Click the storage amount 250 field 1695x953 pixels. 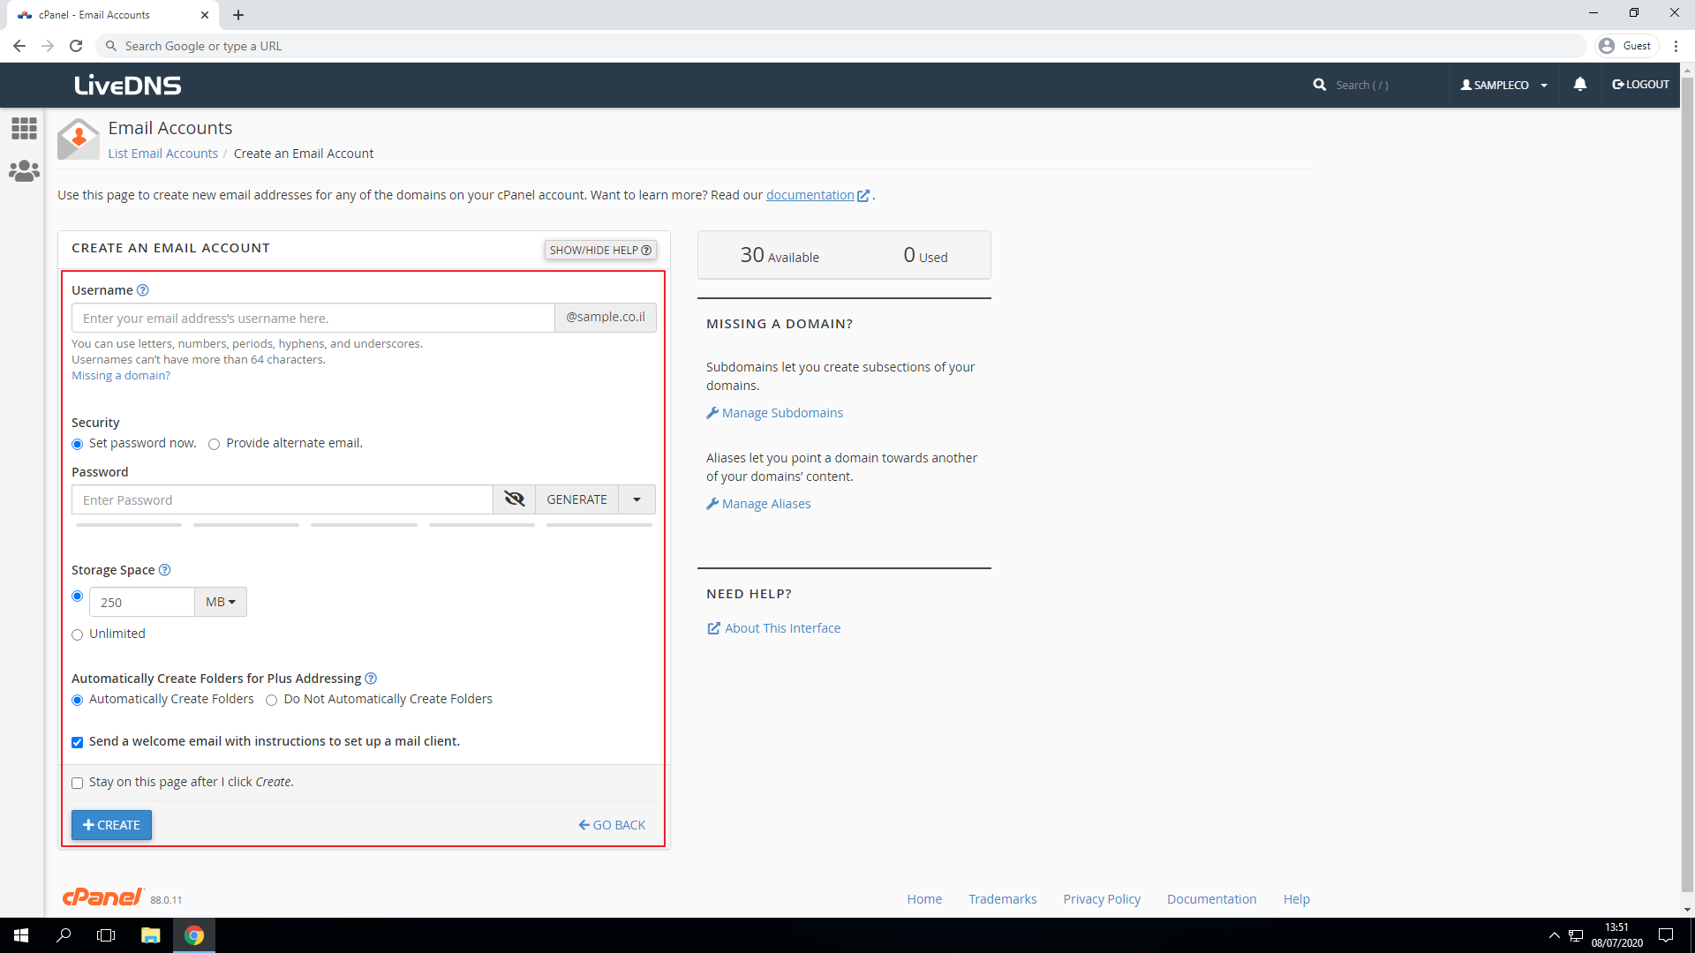tap(141, 602)
